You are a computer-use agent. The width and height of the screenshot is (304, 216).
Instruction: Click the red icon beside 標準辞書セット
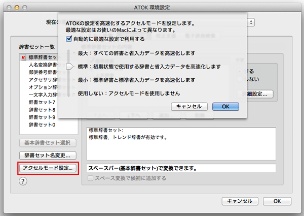pos(24,57)
